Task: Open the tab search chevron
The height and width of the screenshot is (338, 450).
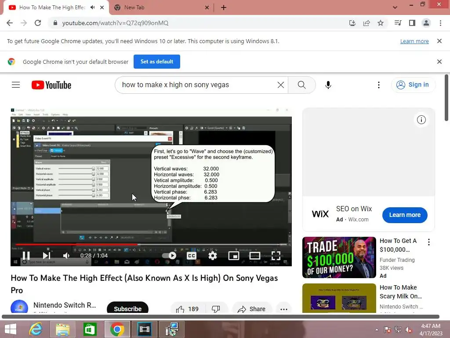Action: pos(395,7)
